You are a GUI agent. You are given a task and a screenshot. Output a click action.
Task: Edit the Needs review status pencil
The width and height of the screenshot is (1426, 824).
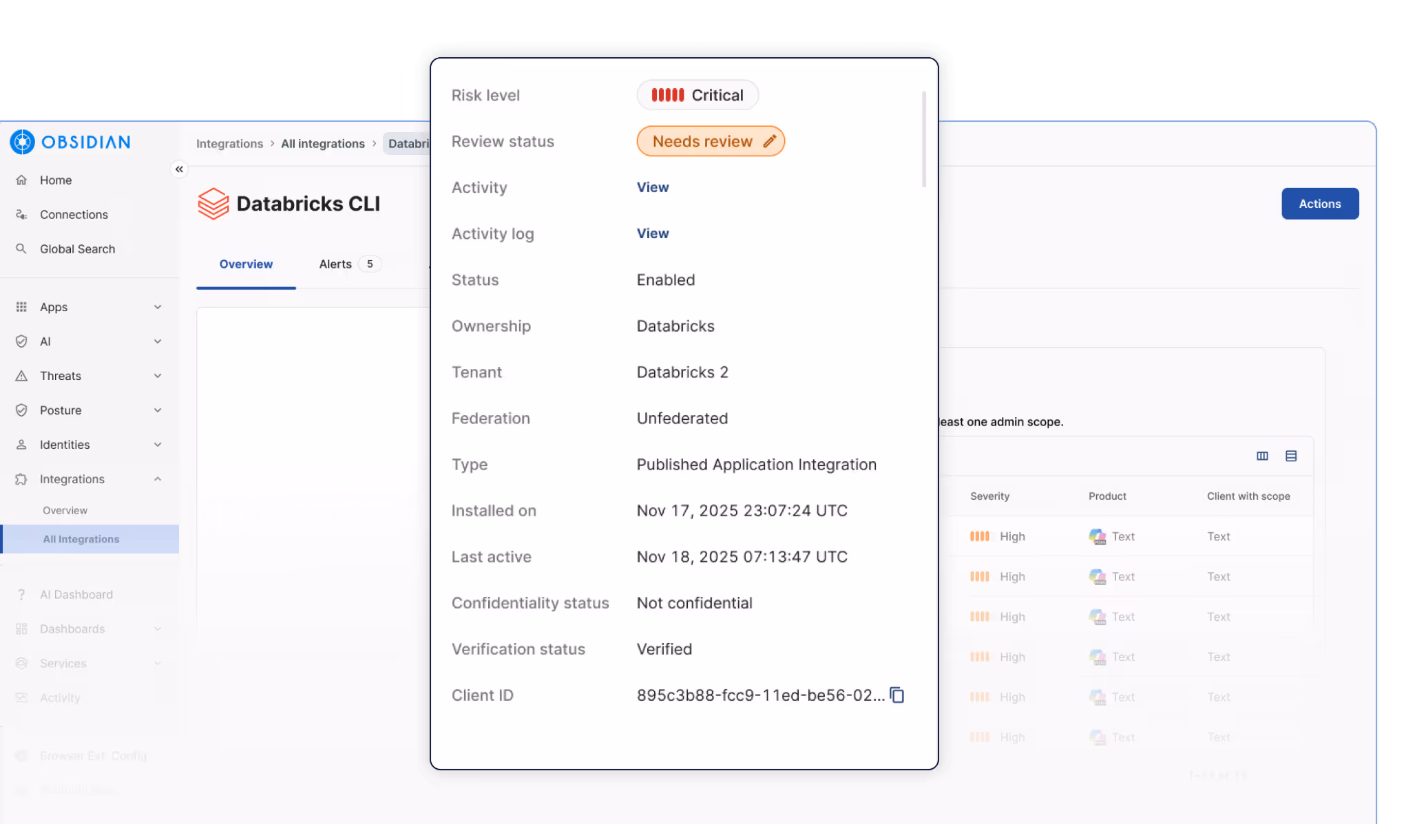[769, 142]
